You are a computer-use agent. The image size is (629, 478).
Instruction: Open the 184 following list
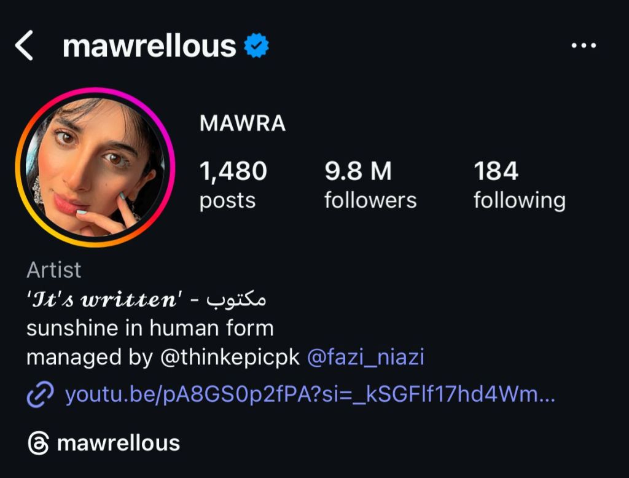click(519, 184)
